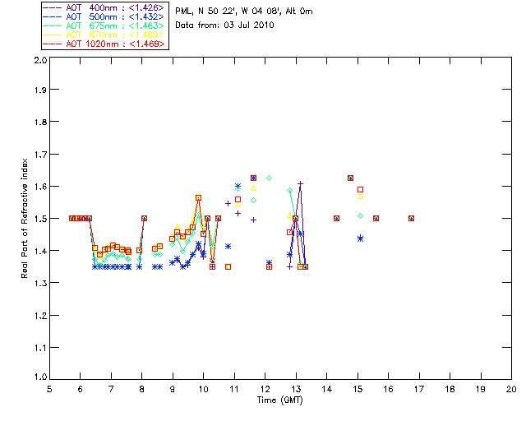Select legend entry 'AOT 1020nm : <1.469>'

(x=104, y=44)
